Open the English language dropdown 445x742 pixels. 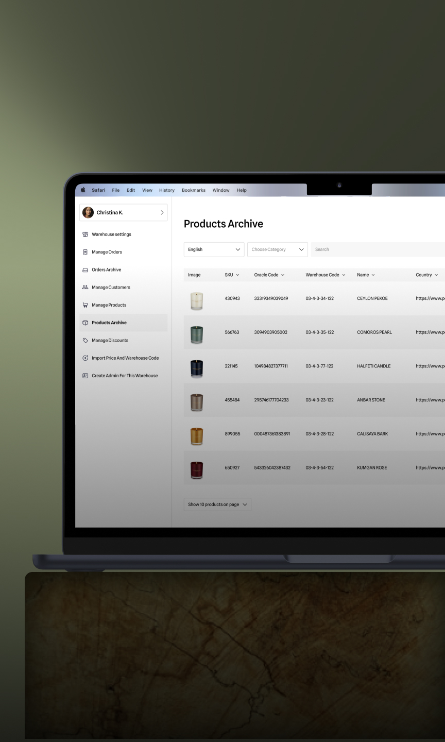pos(214,249)
